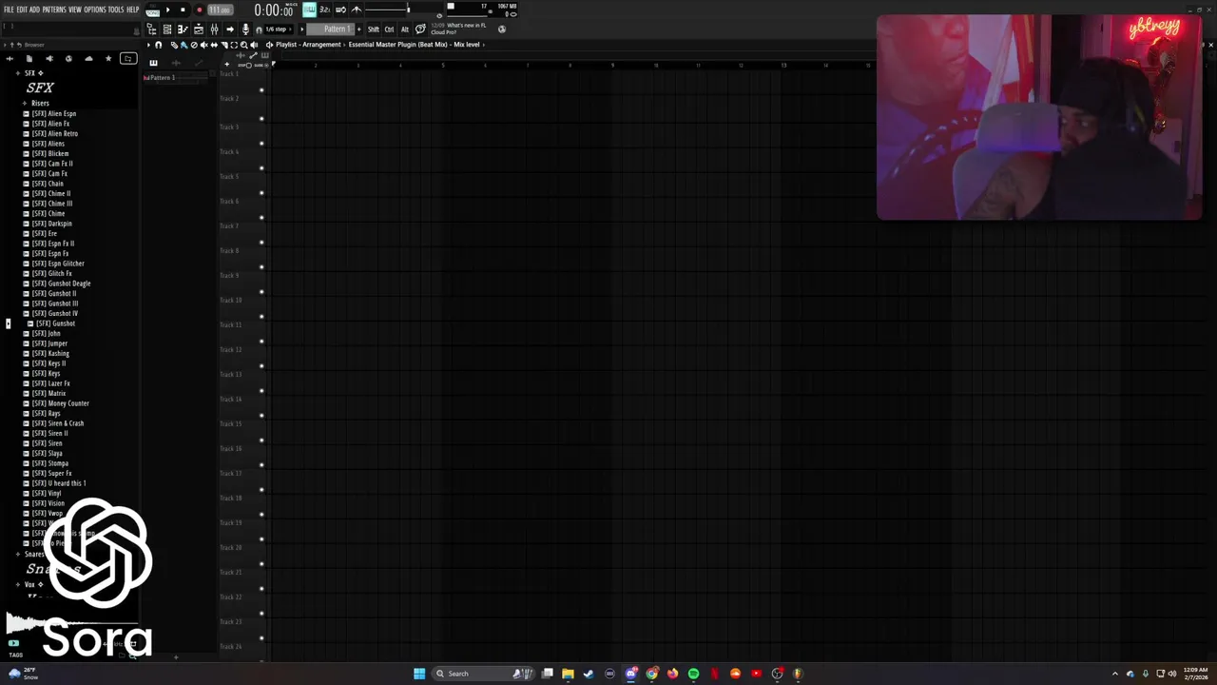
Task: Select the playlist Draw pencil tool
Action: [x=174, y=45]
